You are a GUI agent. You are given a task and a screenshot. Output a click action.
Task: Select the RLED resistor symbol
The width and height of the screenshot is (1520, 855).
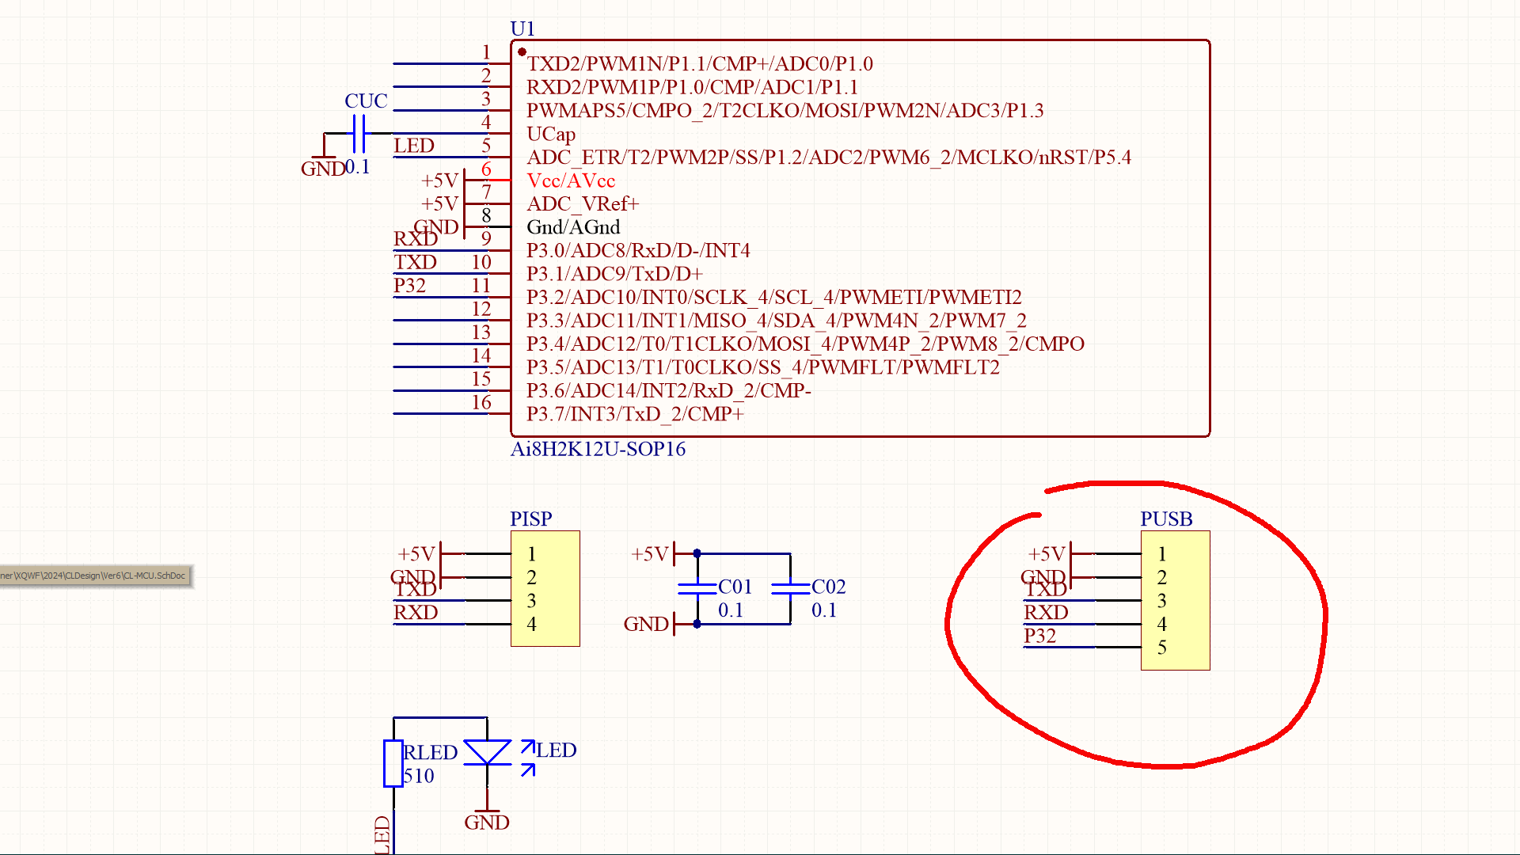tap(393, 763)
